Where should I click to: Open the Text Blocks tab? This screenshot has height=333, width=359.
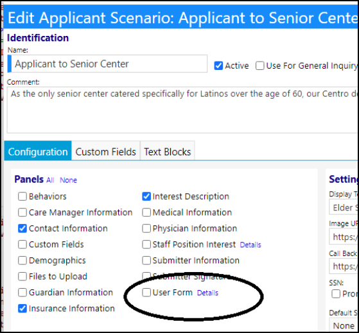click(x=168, y=152)
